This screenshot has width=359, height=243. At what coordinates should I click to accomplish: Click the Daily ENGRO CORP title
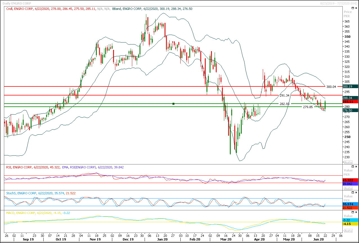tap(17, 3)
